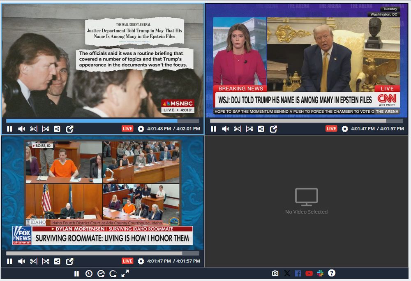Share the CNN stream
Viewport: 411px width, 281px height.
coord(261,129)
